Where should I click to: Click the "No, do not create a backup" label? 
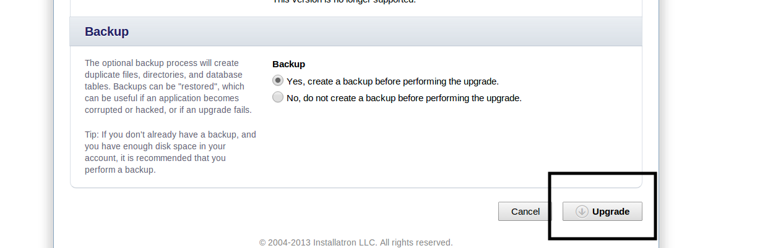tap(404, 98)
